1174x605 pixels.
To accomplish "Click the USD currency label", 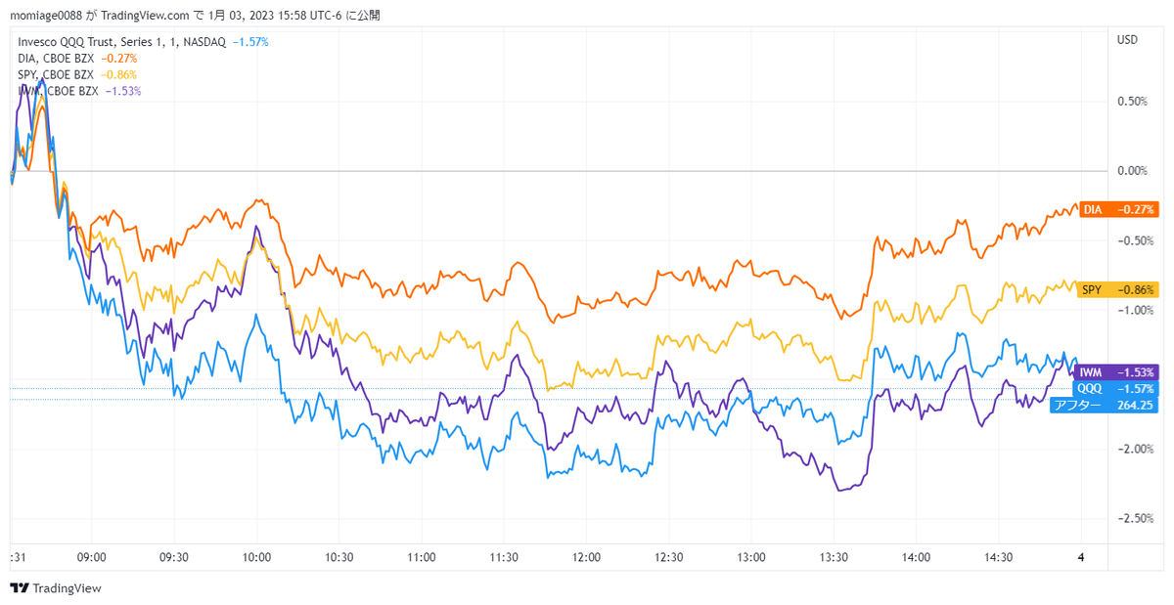I will 1127,40.
